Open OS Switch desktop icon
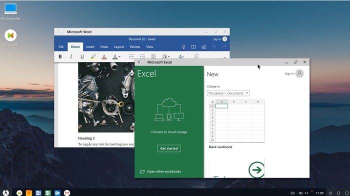The width and height of the screenshot is (350, 196). point(10,38)
